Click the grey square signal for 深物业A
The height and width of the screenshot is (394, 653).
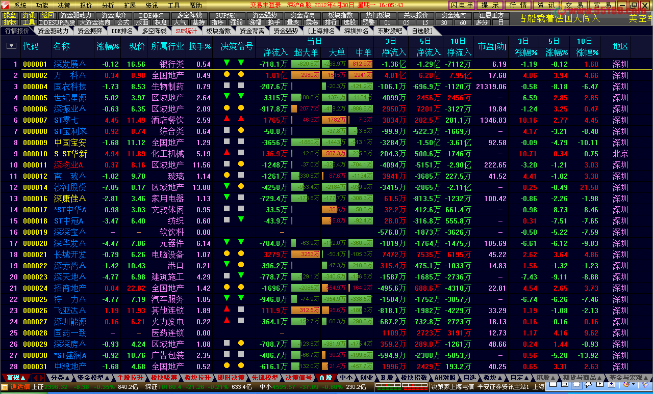coord(227,163)
